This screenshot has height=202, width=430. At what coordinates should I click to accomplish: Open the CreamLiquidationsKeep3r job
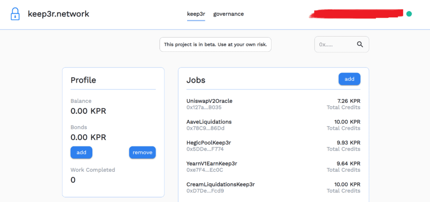(221, 184)
